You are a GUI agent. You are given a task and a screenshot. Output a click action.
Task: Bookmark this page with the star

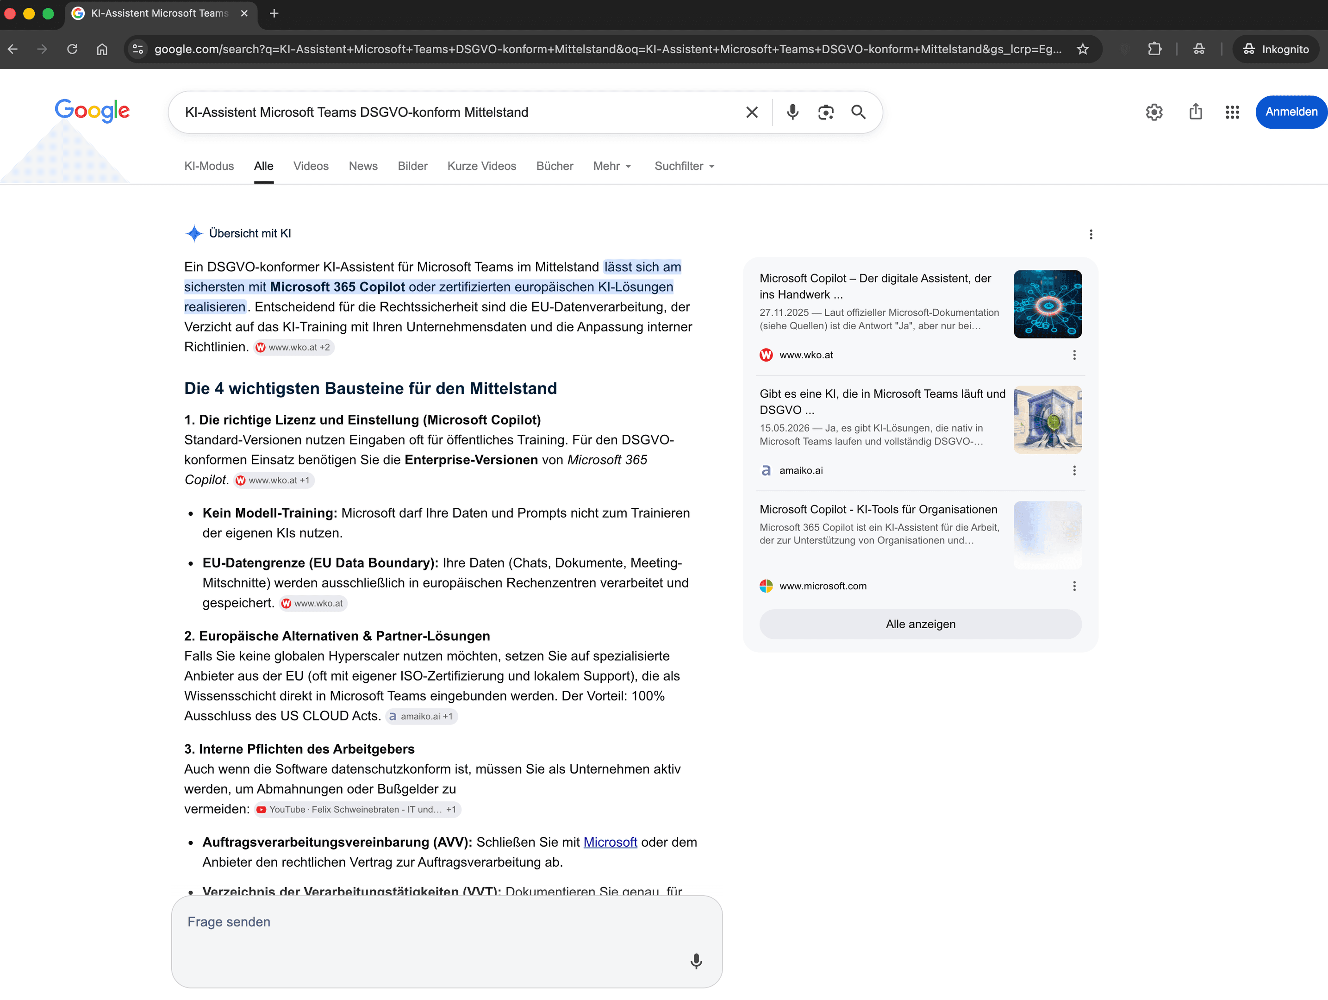point(1083,49)
